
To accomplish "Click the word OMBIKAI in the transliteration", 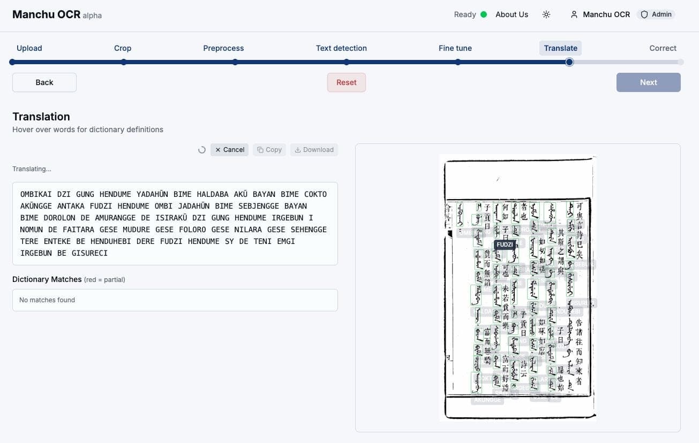I will click(36, 194).
